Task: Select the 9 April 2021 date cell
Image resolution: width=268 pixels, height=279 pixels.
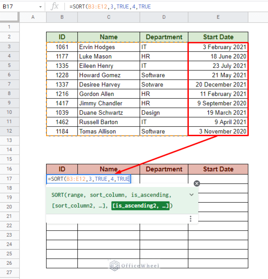Action: pos(218,122)
